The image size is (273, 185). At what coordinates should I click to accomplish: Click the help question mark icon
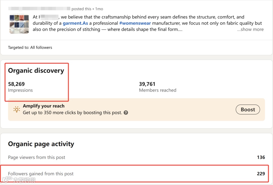pos(126,113)
